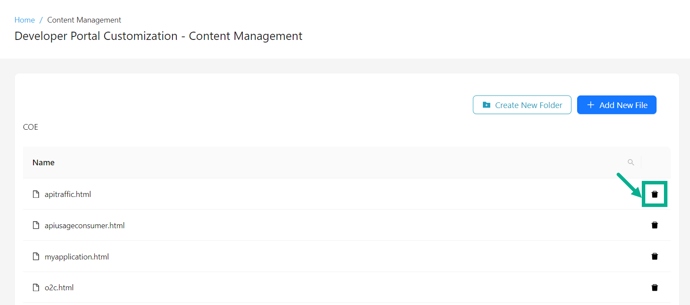Click the document icon beside myapplication.html

pos(36,256)
